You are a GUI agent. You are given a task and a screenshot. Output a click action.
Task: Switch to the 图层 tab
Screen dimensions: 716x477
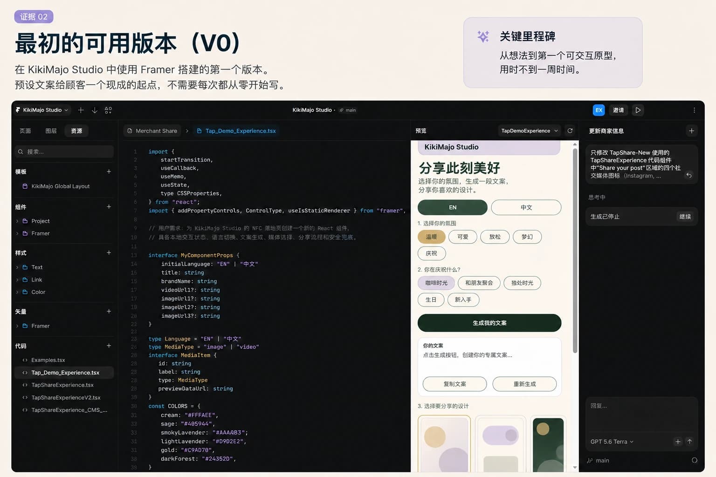coord(51,131)
